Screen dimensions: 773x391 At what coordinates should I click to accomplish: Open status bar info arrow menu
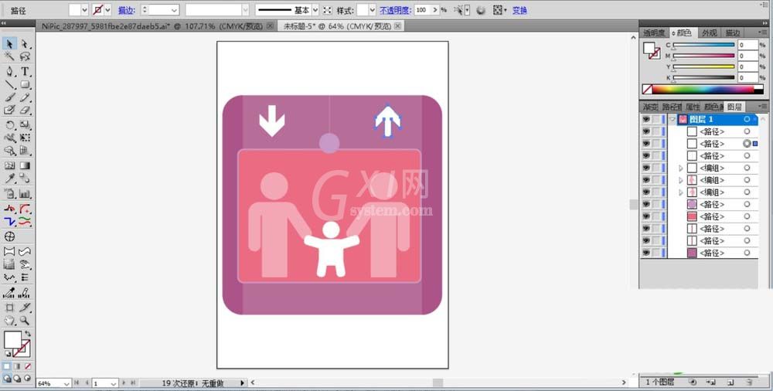coord(242,382)
